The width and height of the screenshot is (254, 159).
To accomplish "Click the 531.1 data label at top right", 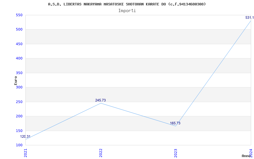I will [250, 17].
